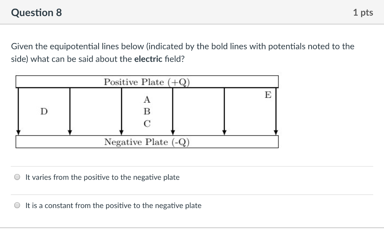Screen dimensions: 384x229
Task: Select radio button for 'It is a constant from the positive to the negative plate'
Action: point(16,205)
